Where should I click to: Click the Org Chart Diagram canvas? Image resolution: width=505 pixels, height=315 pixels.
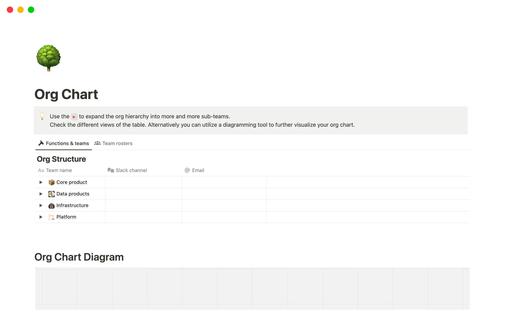[x=252, y=289]
